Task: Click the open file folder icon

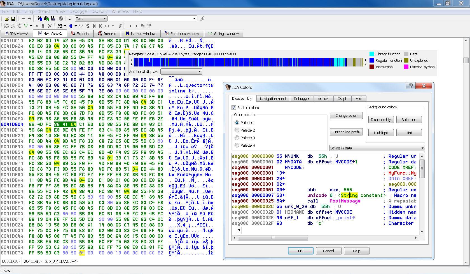Action: tap(6, 19)
